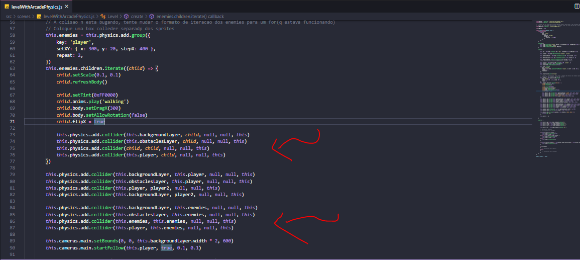Click the JS icon in the breadcrumb bar
This screenshot has height=260, width=580.
click(39, 17)
